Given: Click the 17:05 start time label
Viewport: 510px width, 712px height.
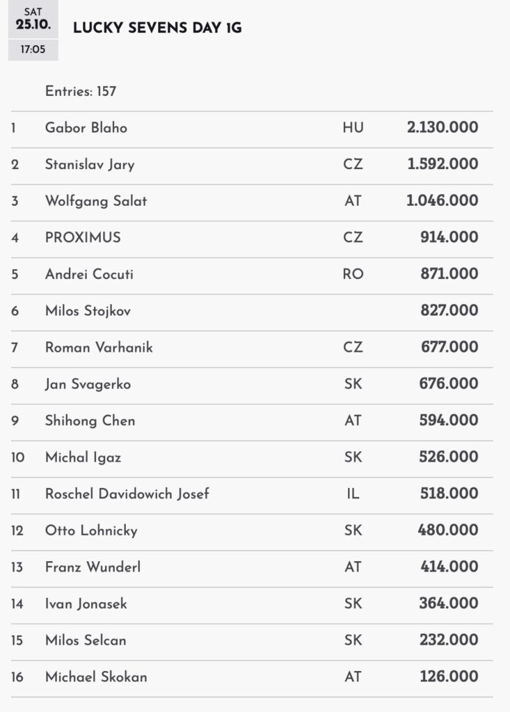Looking at the screenshot, I should tap(33, 51).
